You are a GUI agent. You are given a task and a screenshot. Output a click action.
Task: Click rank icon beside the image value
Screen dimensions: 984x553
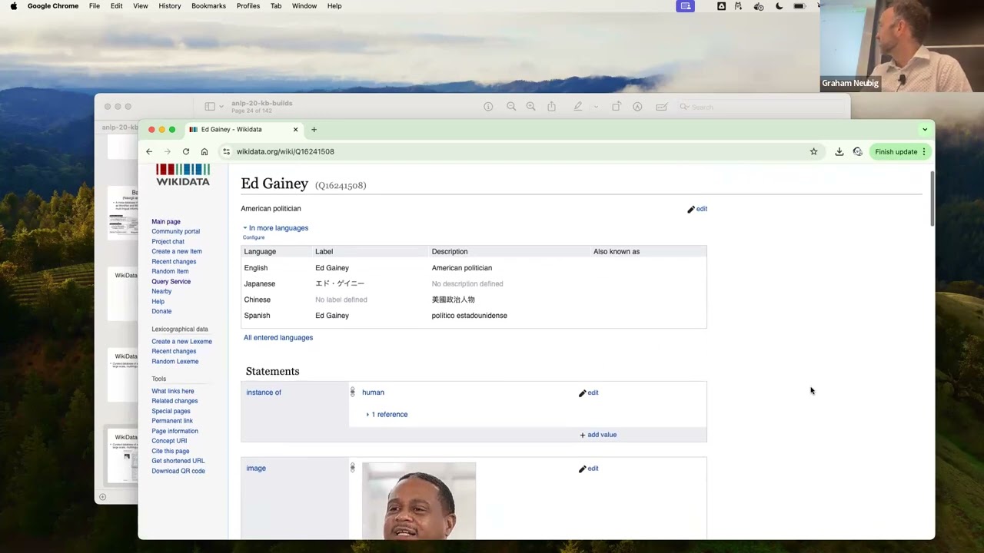tap(353, 468)
